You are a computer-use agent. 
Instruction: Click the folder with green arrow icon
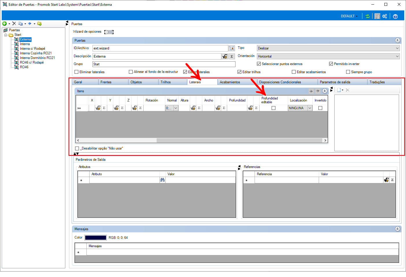(x=39, y=24)
